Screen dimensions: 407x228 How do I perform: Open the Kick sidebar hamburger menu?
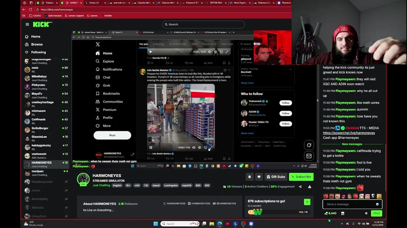click(x=27, y=24)
